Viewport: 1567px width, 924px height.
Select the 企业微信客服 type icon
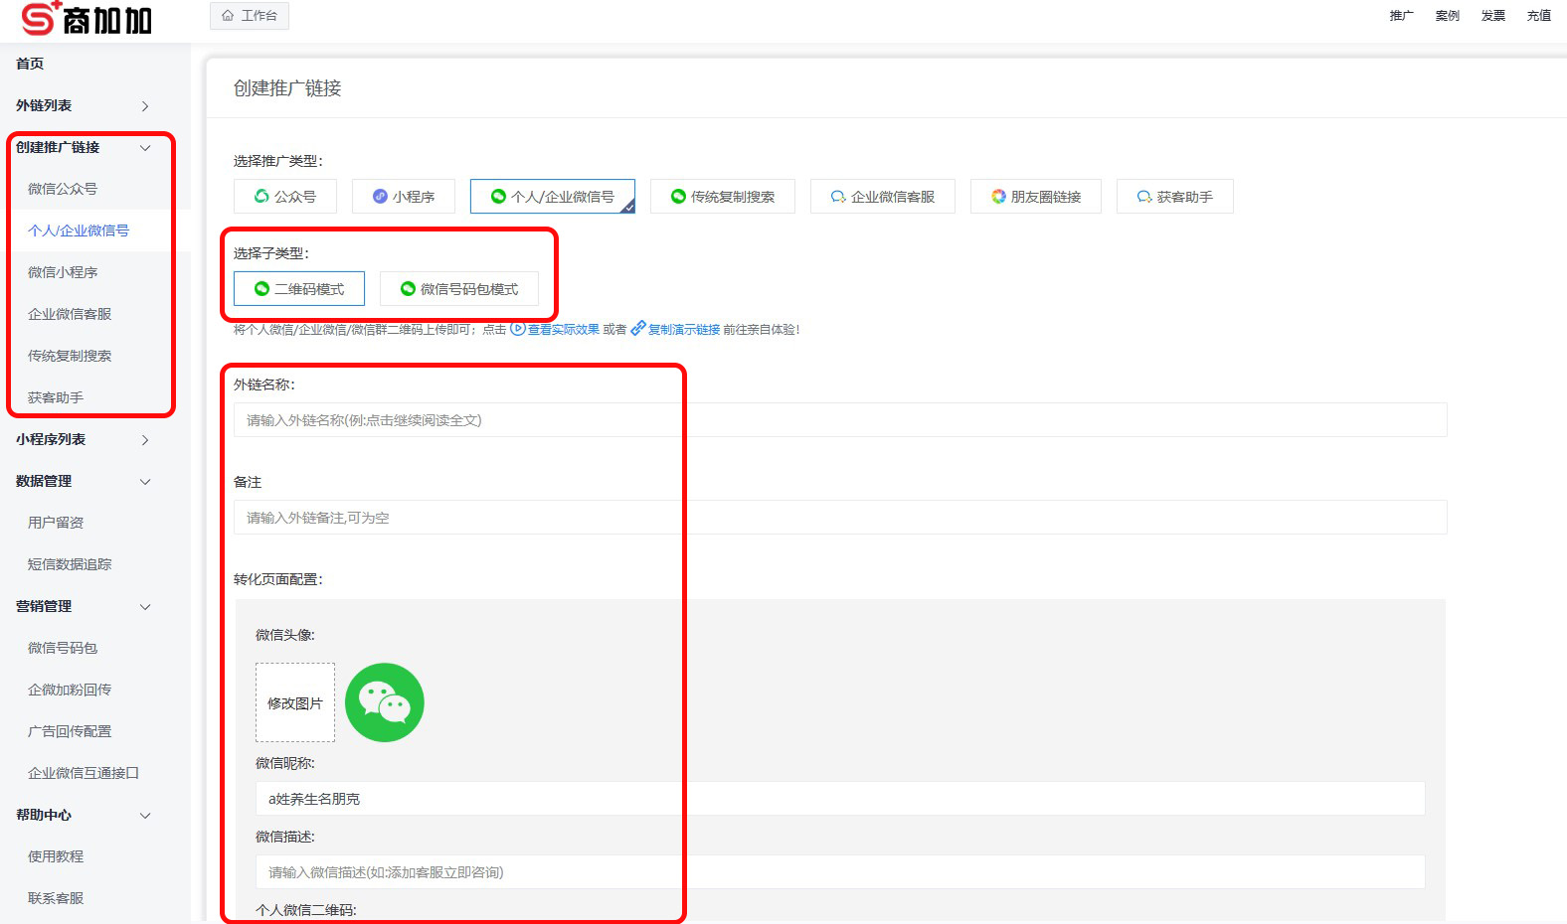point(838,197)
